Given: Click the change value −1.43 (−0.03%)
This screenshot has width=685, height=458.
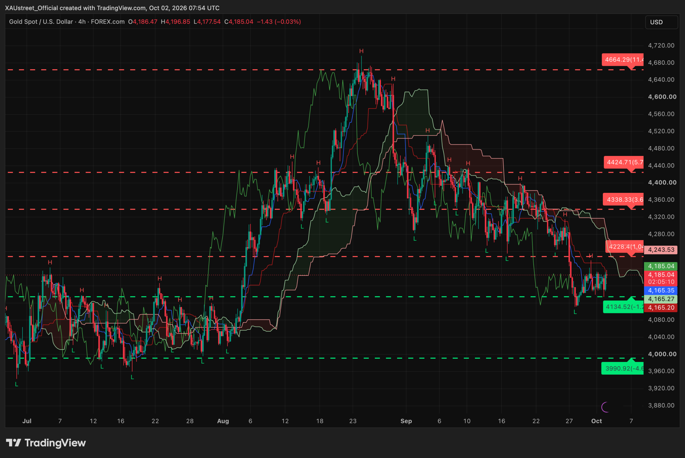Looking at the screenshot, I should (279, 22).
